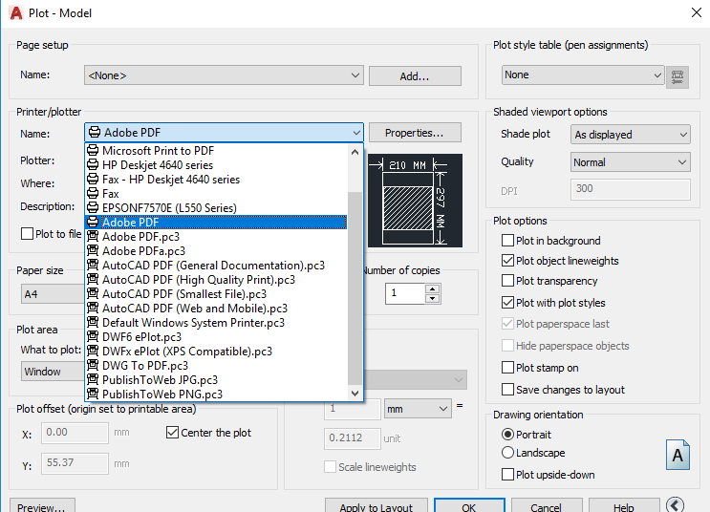
Task: Click printer icon beside EPSONF7570E entry
Action: [93, 208]
